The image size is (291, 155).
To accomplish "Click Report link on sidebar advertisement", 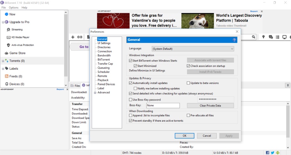I will pos(60,89).
